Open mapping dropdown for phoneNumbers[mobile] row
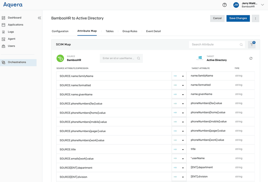The width and height of the screenshot is (268, 182). point(183,122)
